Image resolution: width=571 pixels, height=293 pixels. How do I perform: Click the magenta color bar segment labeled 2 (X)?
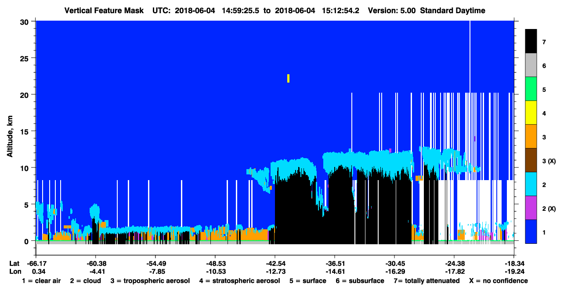[x=531, y=208]
